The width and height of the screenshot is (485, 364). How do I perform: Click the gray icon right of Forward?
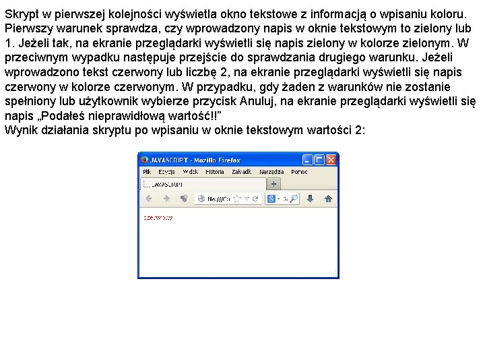point(184,199)
